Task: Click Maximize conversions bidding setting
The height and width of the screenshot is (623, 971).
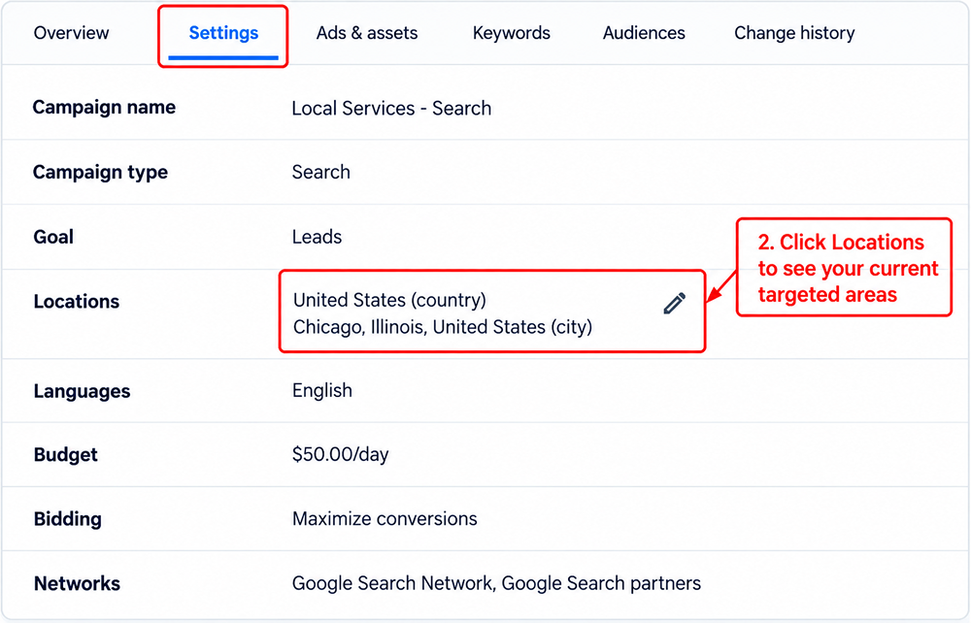Action: tap(385, 518)
